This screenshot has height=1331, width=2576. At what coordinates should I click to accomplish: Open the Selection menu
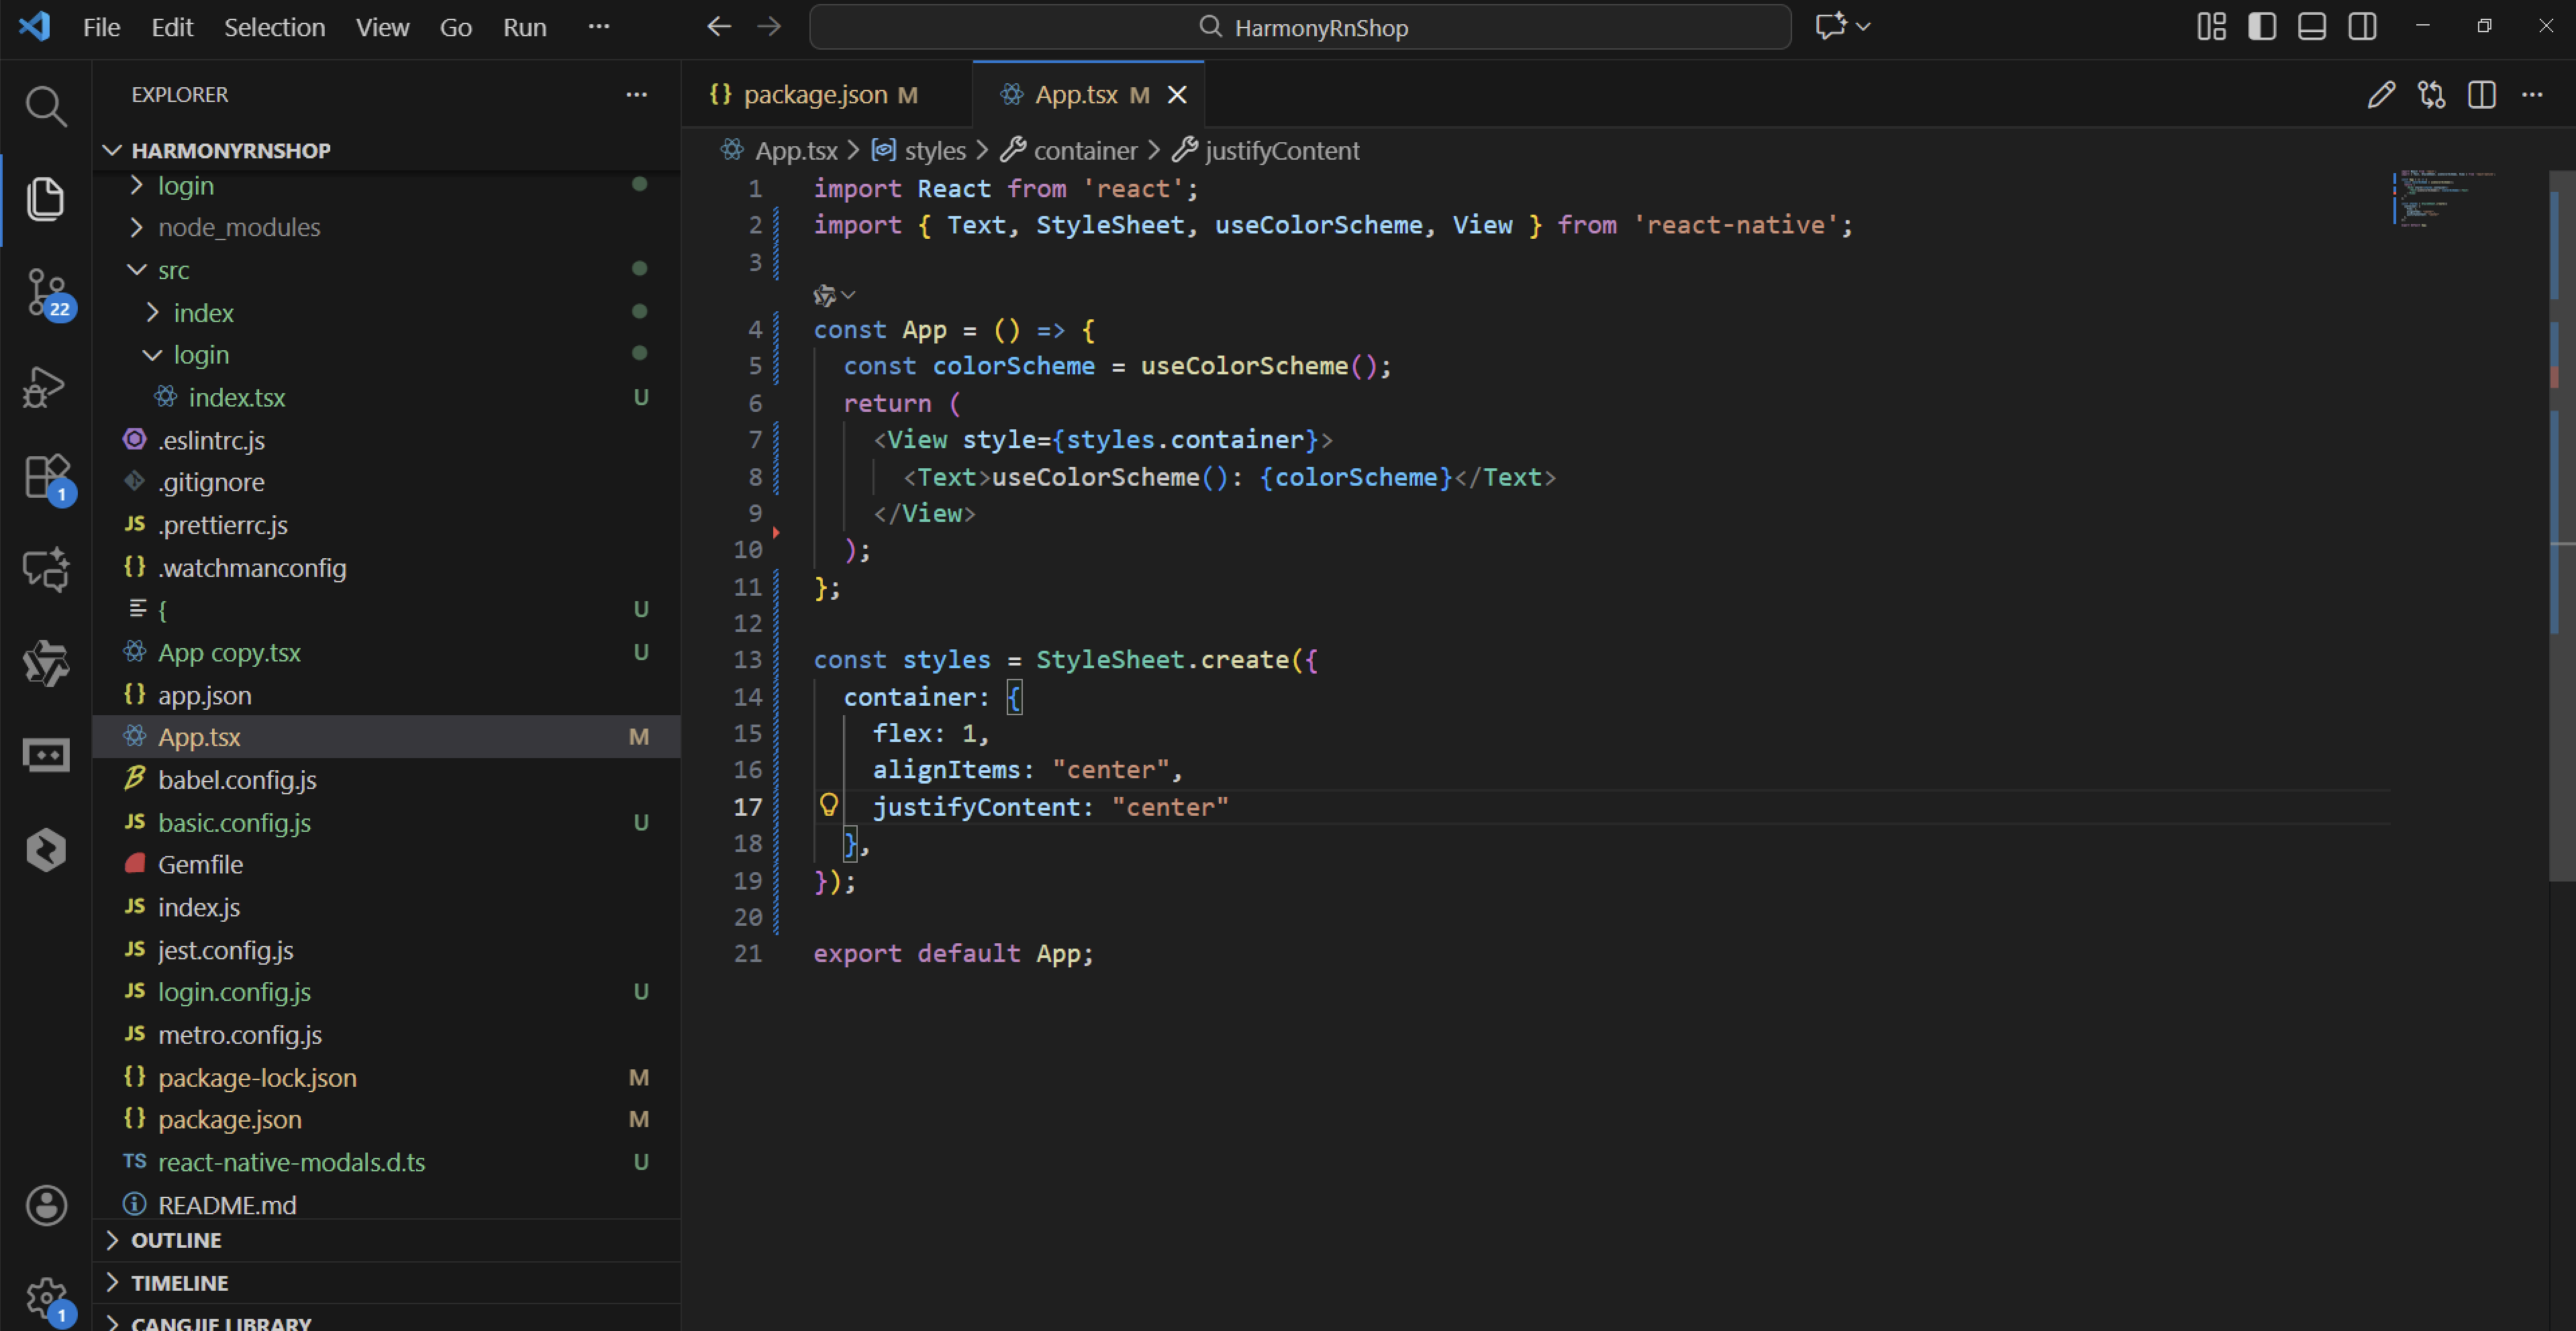(274, 27)
